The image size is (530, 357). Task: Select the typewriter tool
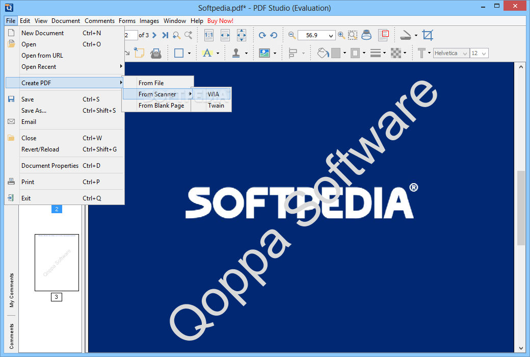(156, 53)
